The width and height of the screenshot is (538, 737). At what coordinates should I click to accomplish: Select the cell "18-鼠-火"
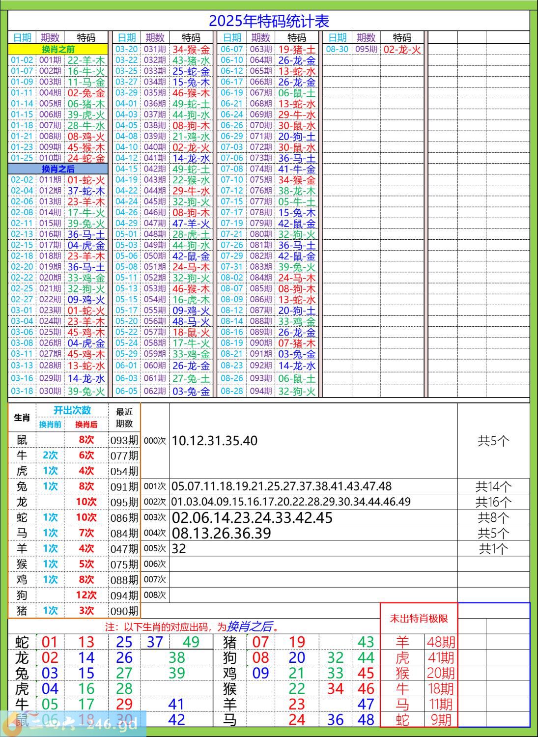point(191,332)
